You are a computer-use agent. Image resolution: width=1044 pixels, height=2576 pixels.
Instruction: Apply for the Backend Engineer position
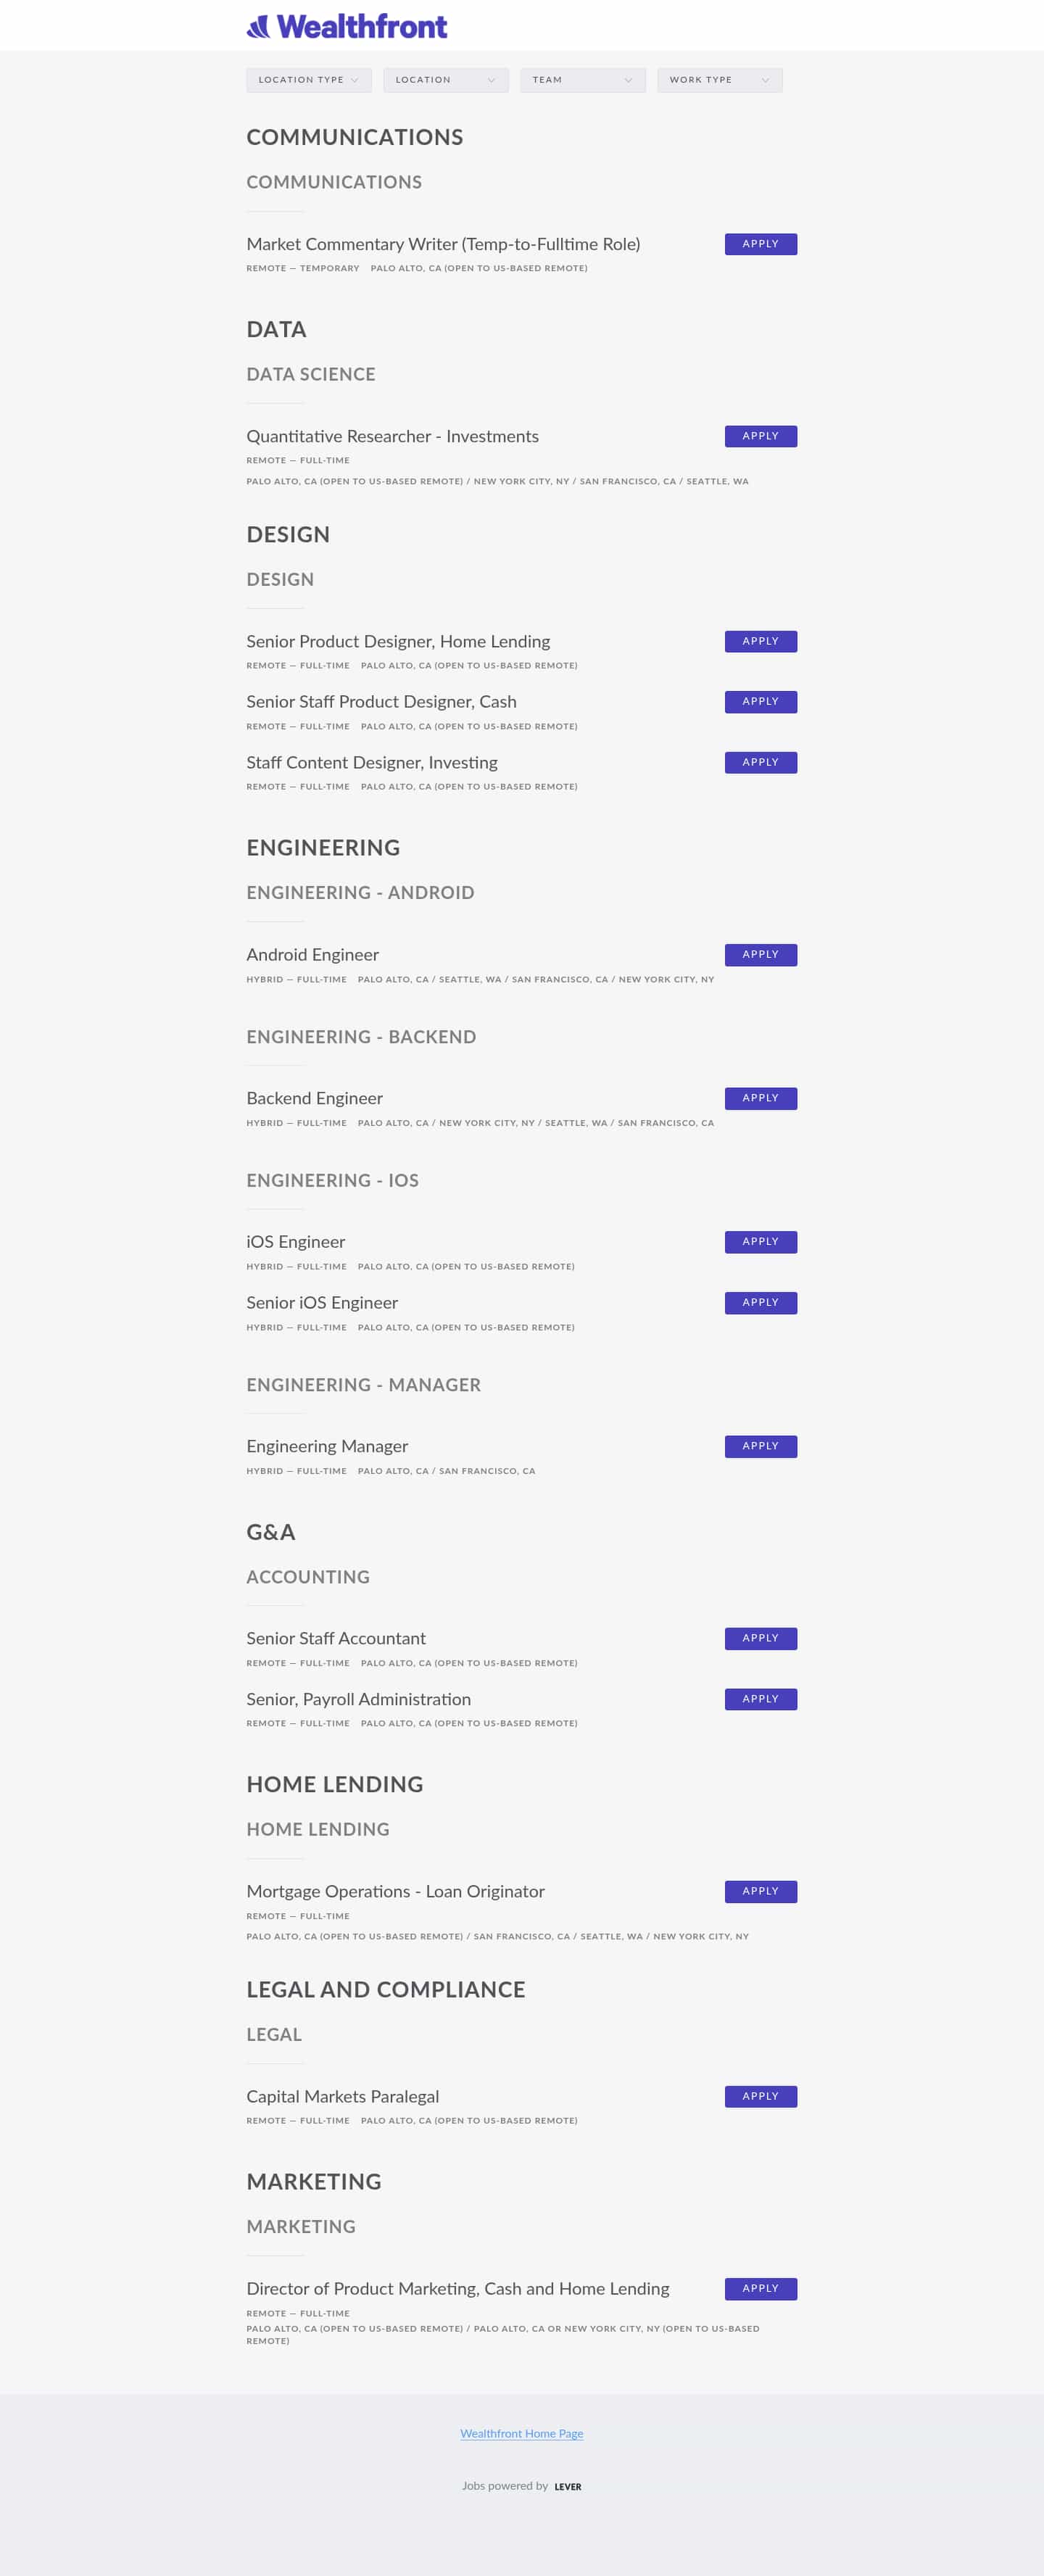[760, 1097]
